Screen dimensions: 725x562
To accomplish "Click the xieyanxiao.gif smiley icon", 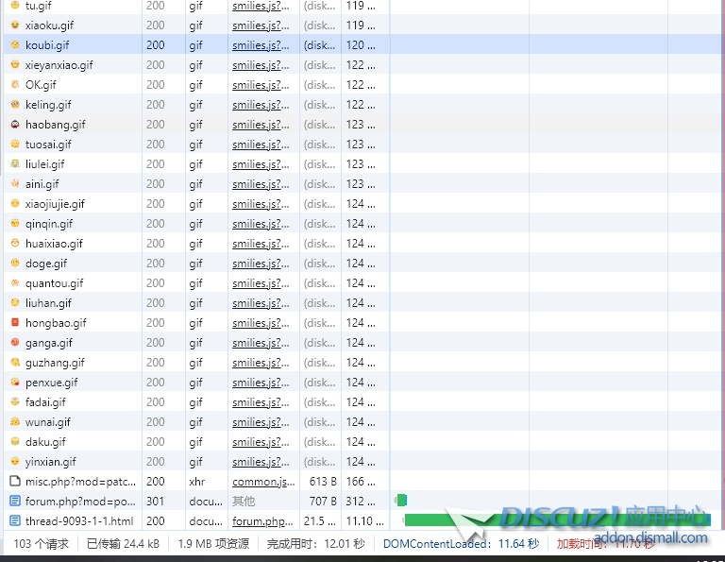I will pyautogui.click(x=15, y=65).
